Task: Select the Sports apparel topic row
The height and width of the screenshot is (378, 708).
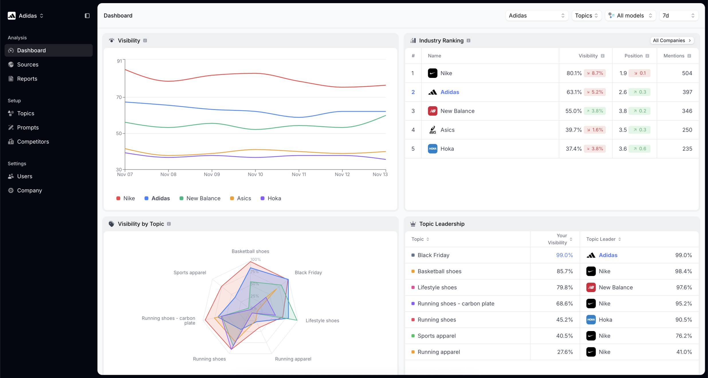Action: coord(552,336)
